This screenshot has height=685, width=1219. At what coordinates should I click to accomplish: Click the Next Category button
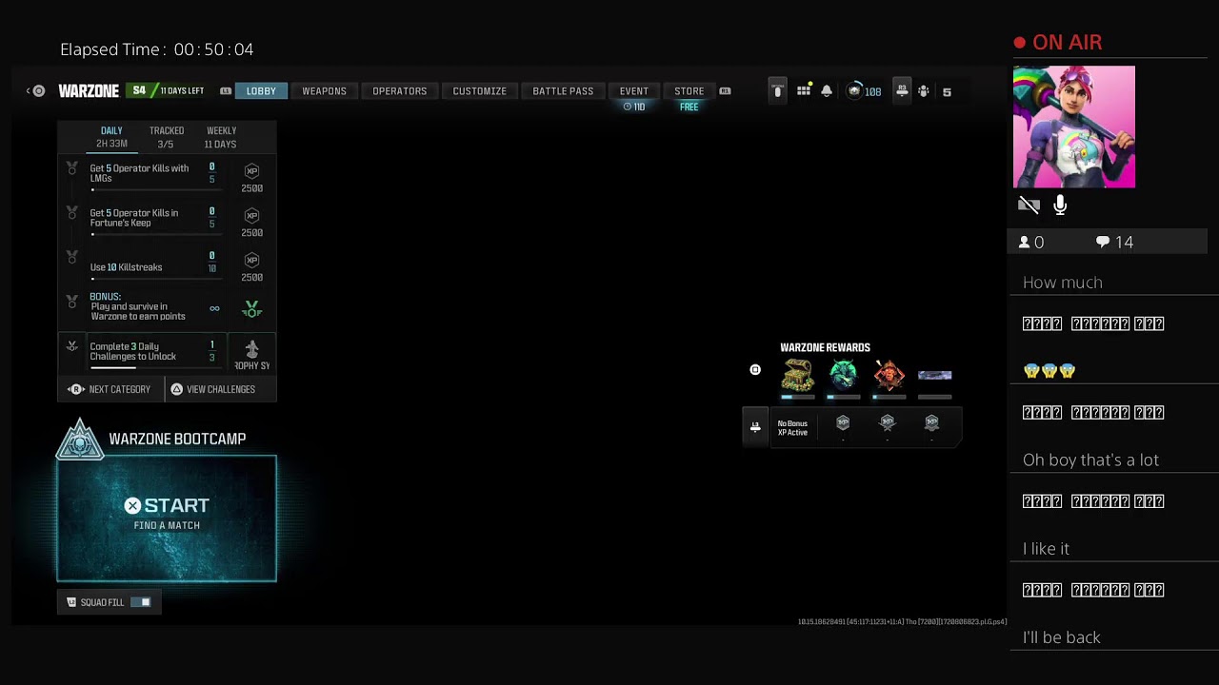(x=110, y=389)
